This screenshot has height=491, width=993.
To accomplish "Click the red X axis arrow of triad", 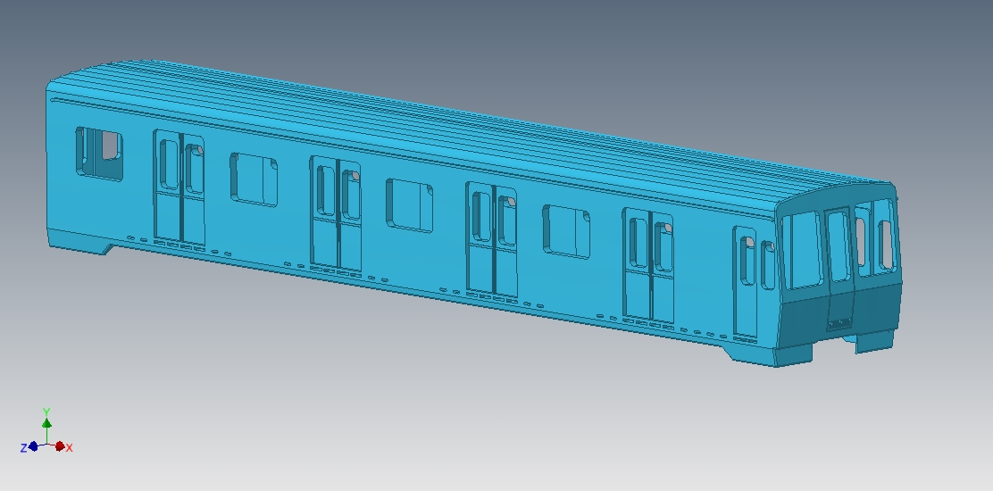I will tap(60, 446).
